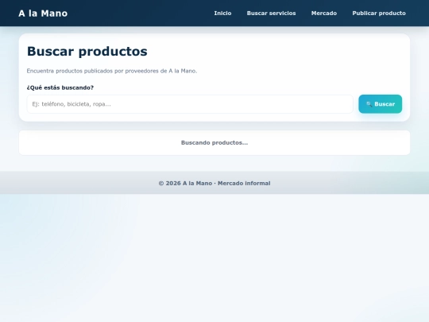Open the Mercado page
The image size is (429, 322).
324,14
